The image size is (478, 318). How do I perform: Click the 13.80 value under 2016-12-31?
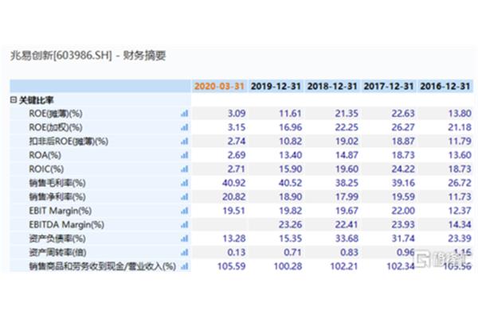pos(460,114)
